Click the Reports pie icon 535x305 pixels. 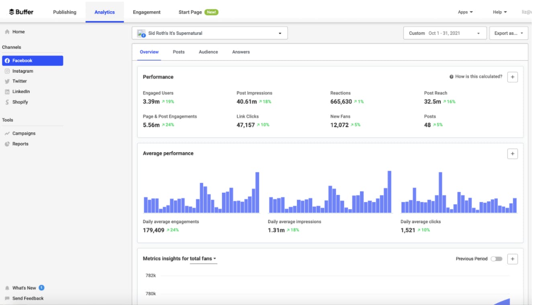point(7,144)
